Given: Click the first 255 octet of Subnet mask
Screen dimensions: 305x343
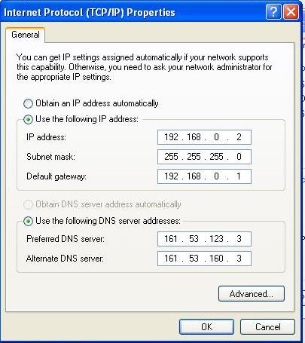Looking at the screenshot, I should pyautogui.click(x=171, y=157).
